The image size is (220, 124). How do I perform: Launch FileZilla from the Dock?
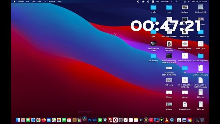110,120
